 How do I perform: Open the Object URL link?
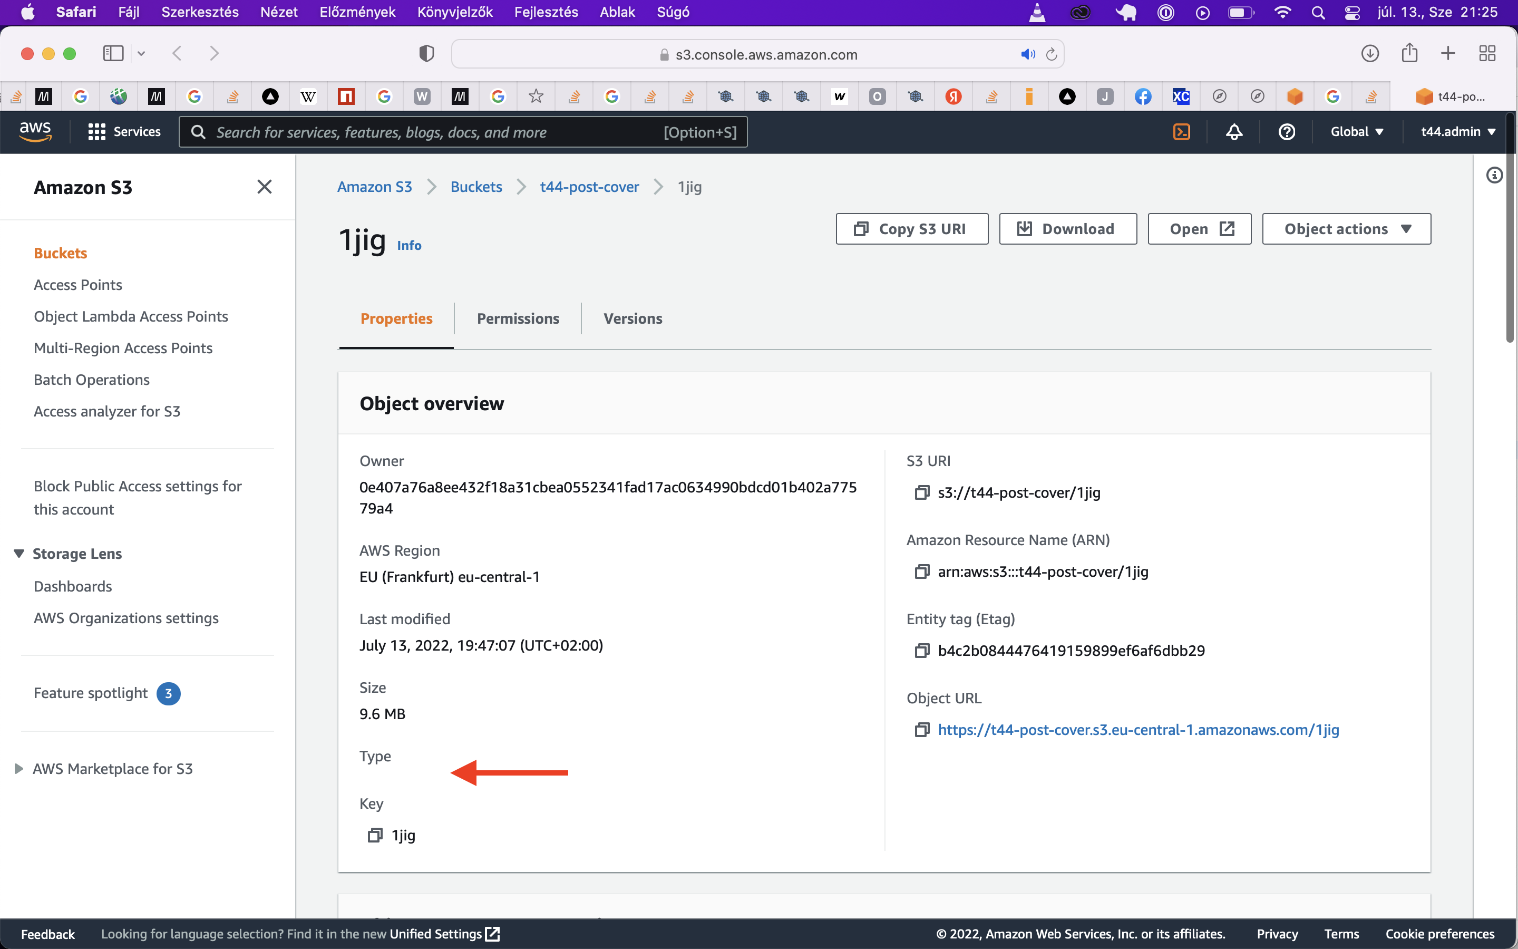[1136, 729]
